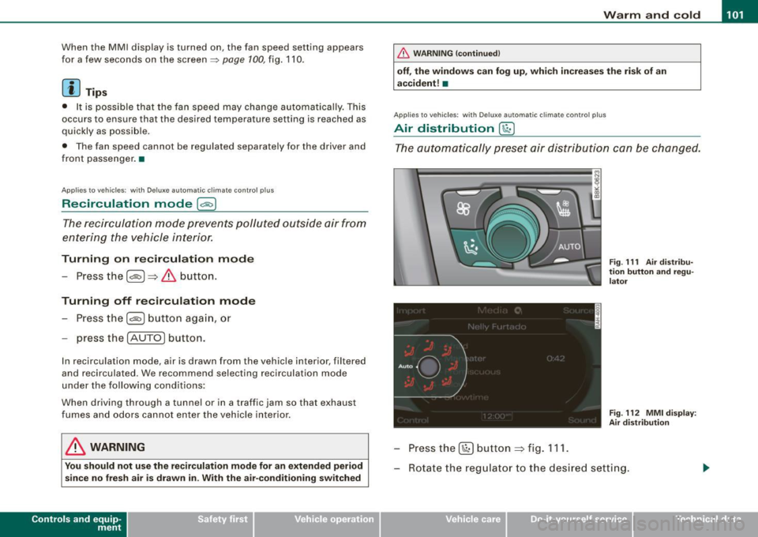The width and height of the screenshot is (758, 537).
Task: Click the AUTO button in Fig. 111 photo
Action: [x=569, y=246]
